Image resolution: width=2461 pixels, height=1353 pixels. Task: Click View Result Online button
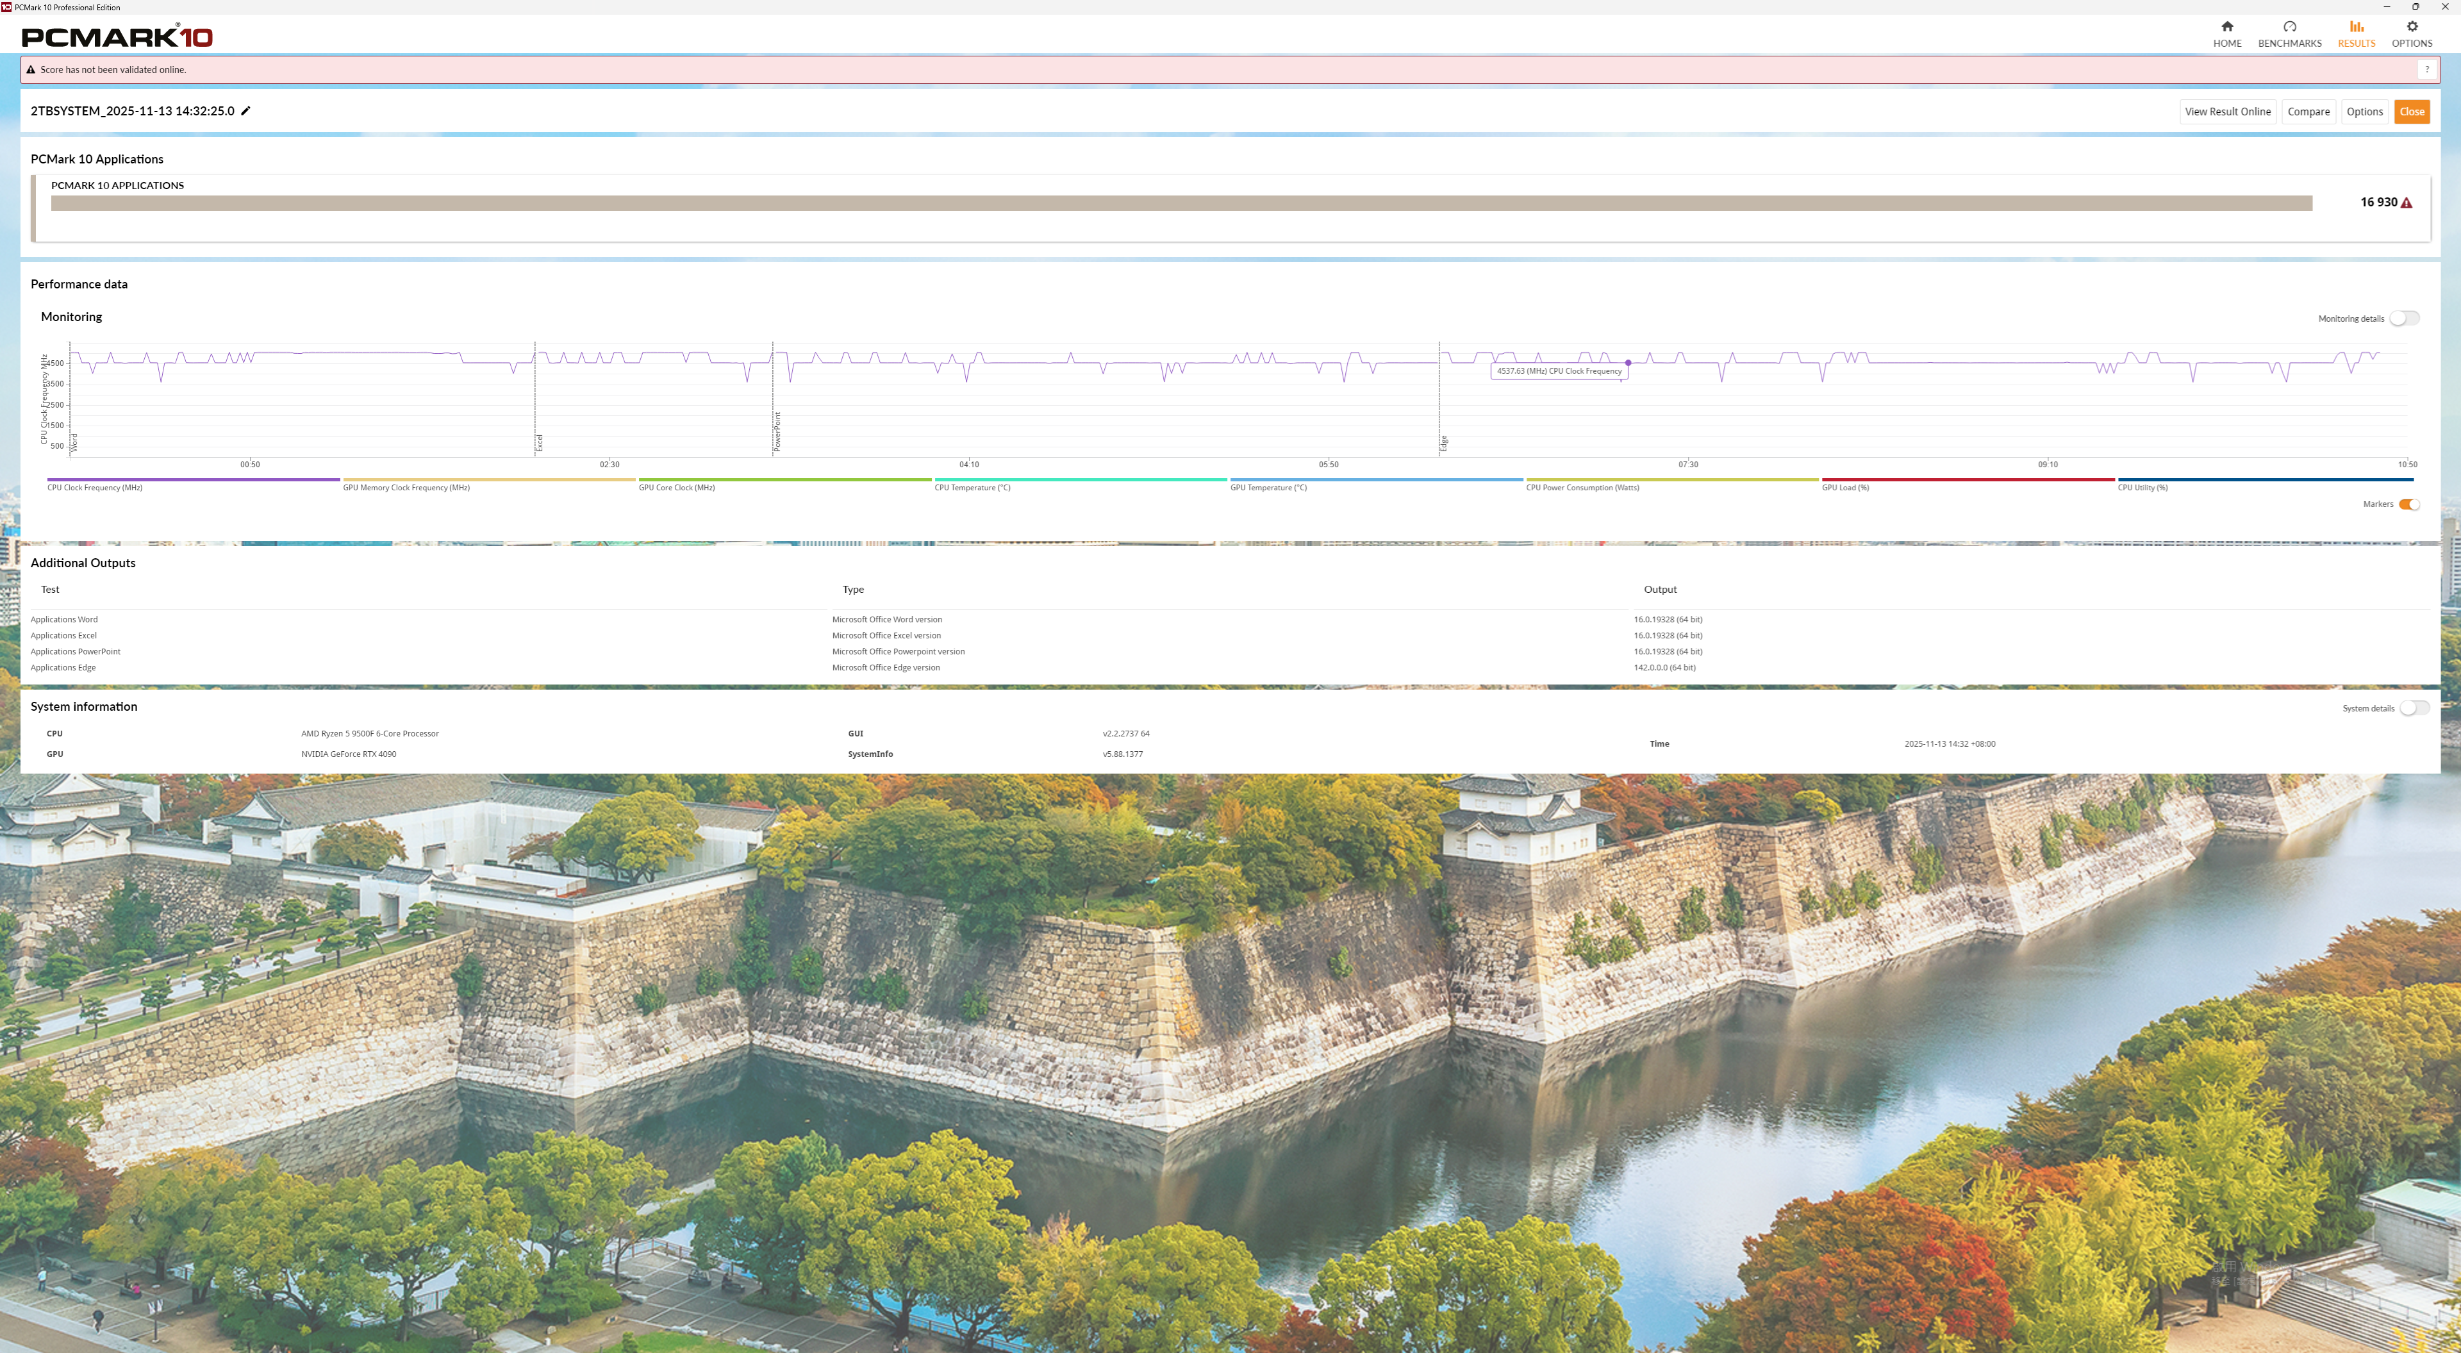(x=2227, y=112)
